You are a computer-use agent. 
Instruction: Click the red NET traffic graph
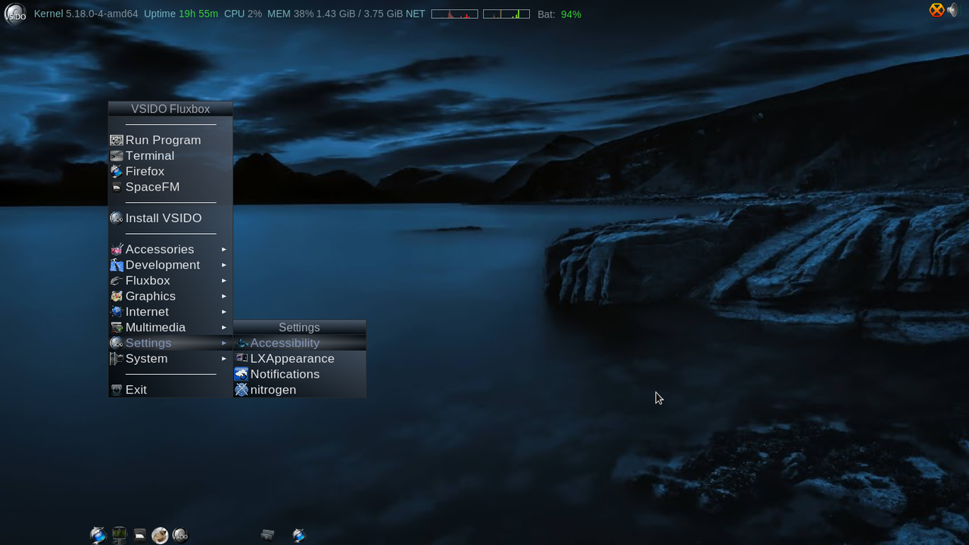454,14
